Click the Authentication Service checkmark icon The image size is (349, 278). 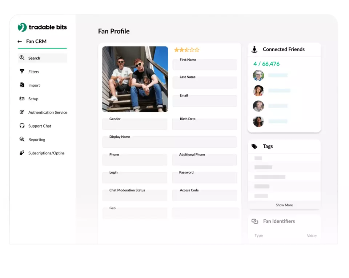[22, 112]
